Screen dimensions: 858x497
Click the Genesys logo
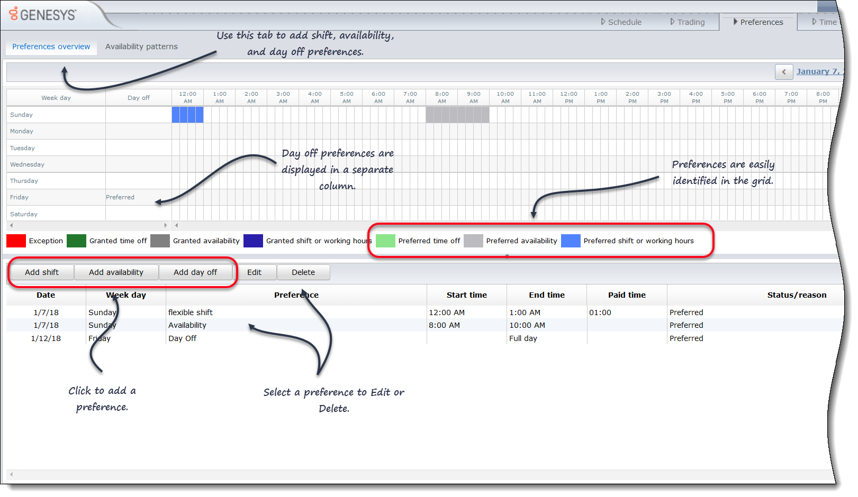(43, 14)
